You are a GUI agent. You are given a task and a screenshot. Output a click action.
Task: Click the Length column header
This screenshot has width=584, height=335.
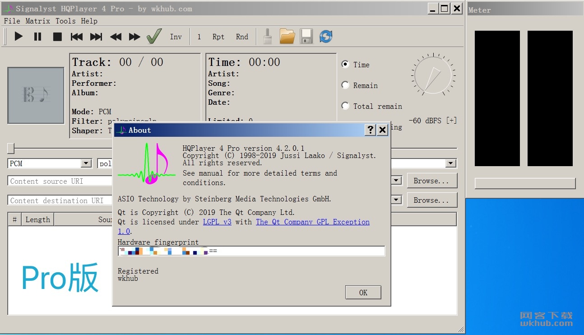tap(38, 219)
